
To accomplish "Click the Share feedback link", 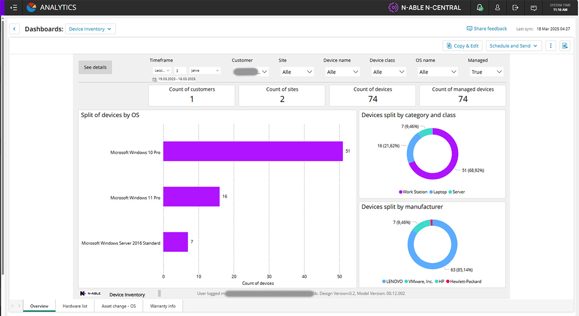I will click(x=490, y=29).
